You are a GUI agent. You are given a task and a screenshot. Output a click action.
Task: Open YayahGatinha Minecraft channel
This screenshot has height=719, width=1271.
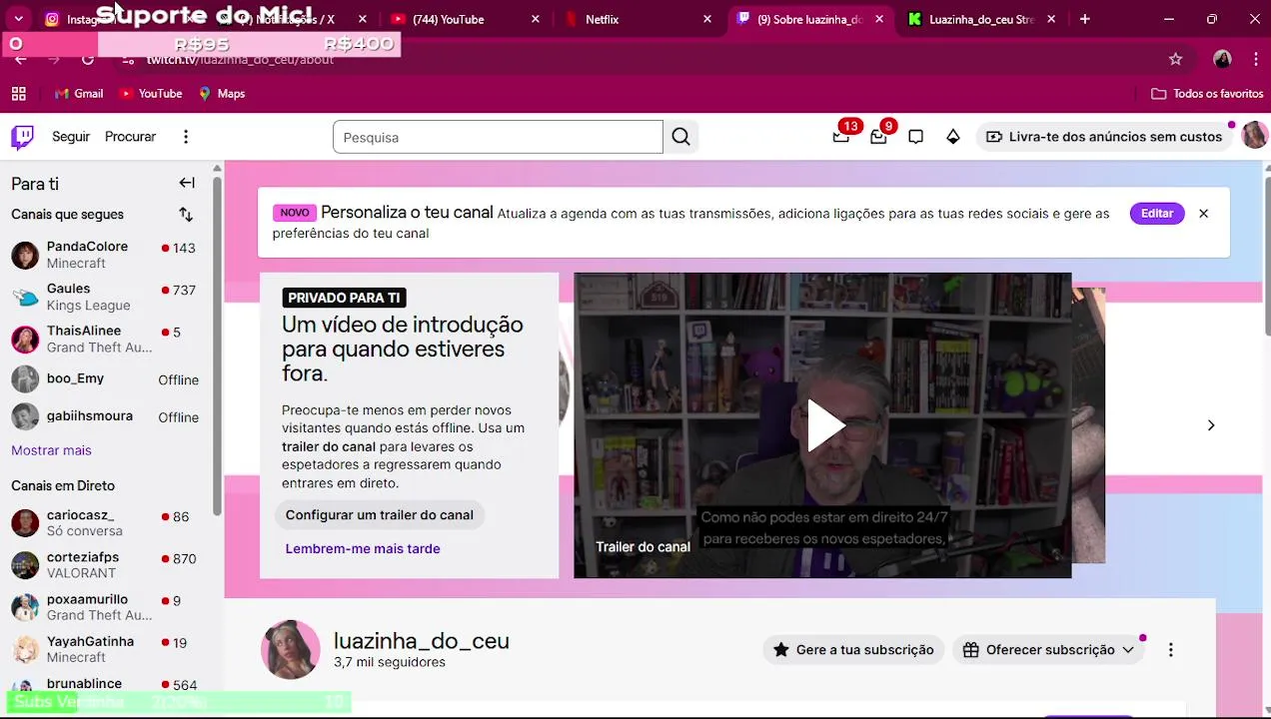[105, 649]
